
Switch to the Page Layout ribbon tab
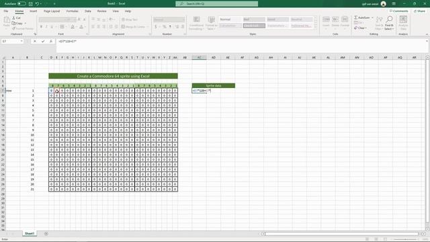52,11
